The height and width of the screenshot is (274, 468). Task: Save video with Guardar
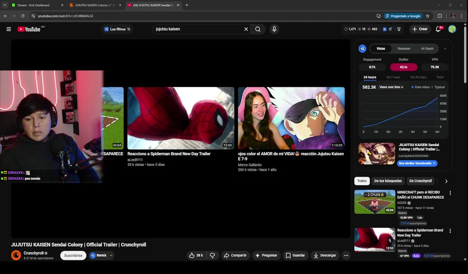pos(295,255)
